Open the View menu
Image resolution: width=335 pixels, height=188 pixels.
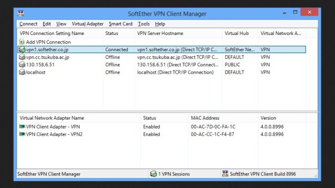[x=61, y=24]
